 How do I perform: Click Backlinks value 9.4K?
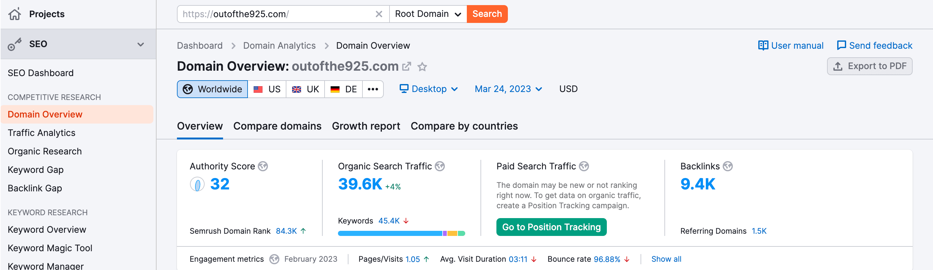(x=698, y=184)
